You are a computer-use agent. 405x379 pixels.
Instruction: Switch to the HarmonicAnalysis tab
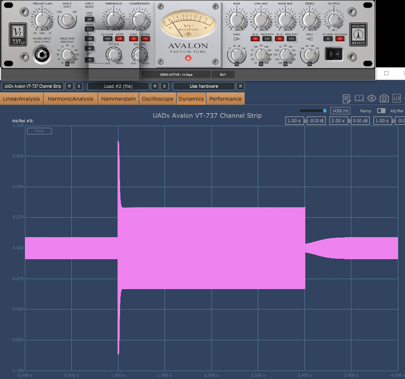coord(70,99)
